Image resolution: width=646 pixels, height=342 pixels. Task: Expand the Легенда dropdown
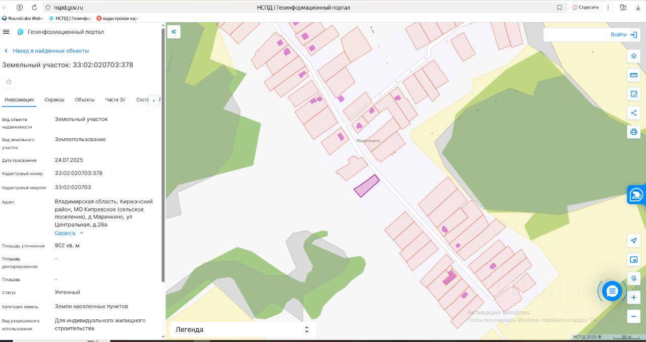click(x=243, y=329)
